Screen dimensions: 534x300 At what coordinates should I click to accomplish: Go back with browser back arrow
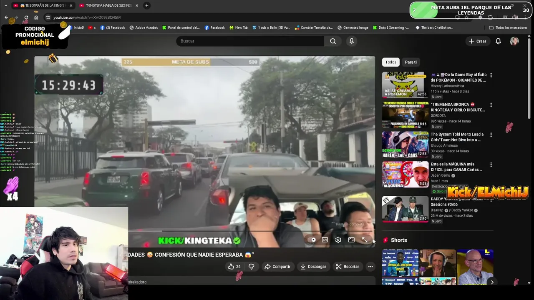[x=6, y=17]
